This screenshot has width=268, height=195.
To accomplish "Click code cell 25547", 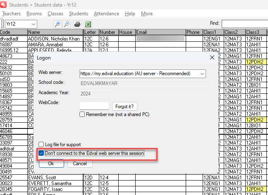I will (14, 177).
